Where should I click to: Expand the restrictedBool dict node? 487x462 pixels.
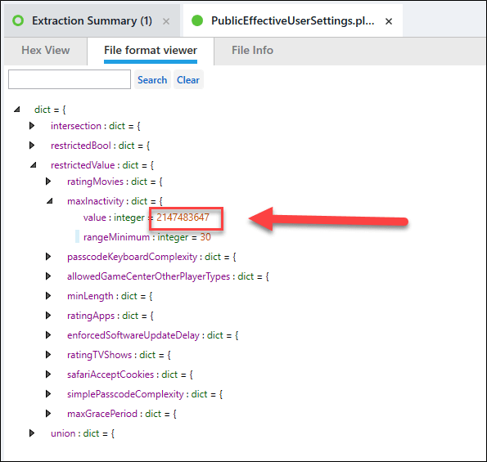[32, 146]
